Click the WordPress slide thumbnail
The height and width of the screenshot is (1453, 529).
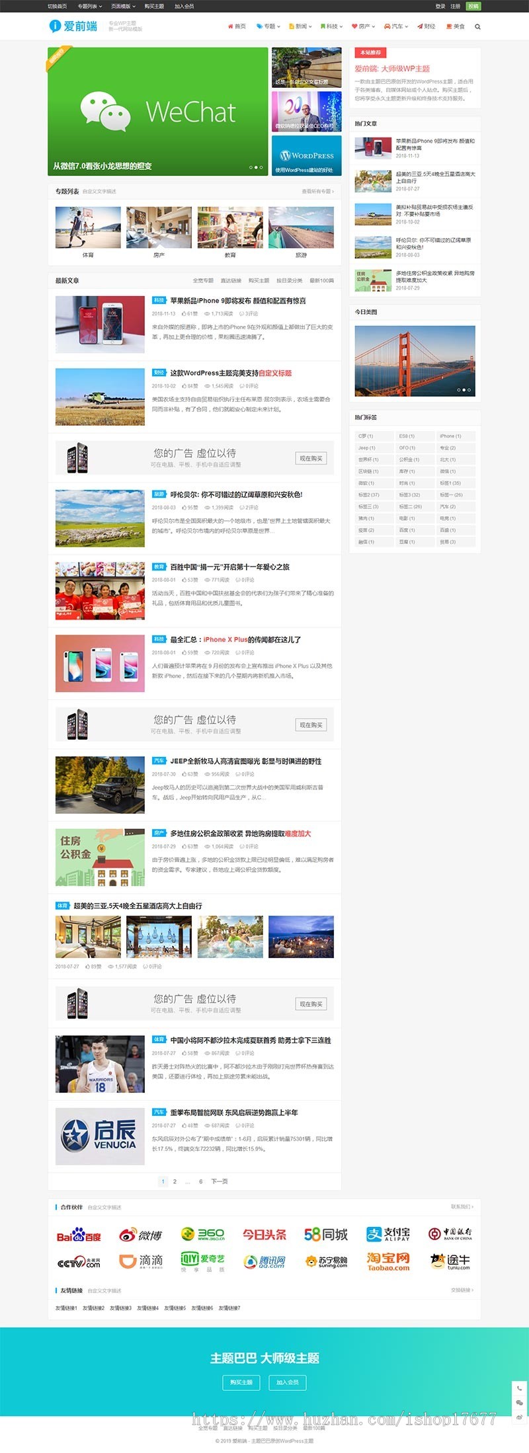(x=306, y=155)
